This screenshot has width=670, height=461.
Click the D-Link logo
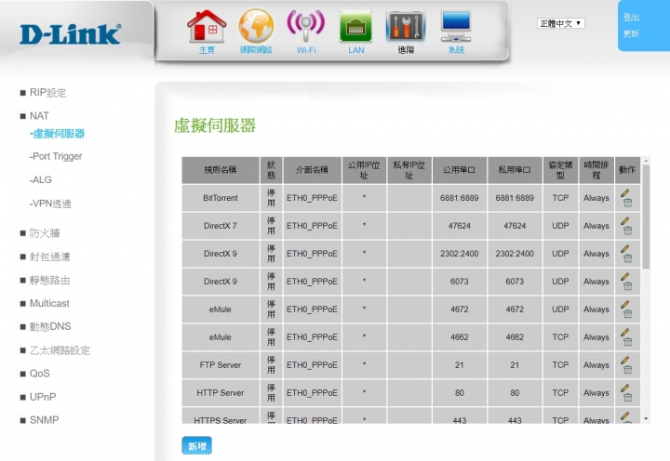click(x=70, y=34)
